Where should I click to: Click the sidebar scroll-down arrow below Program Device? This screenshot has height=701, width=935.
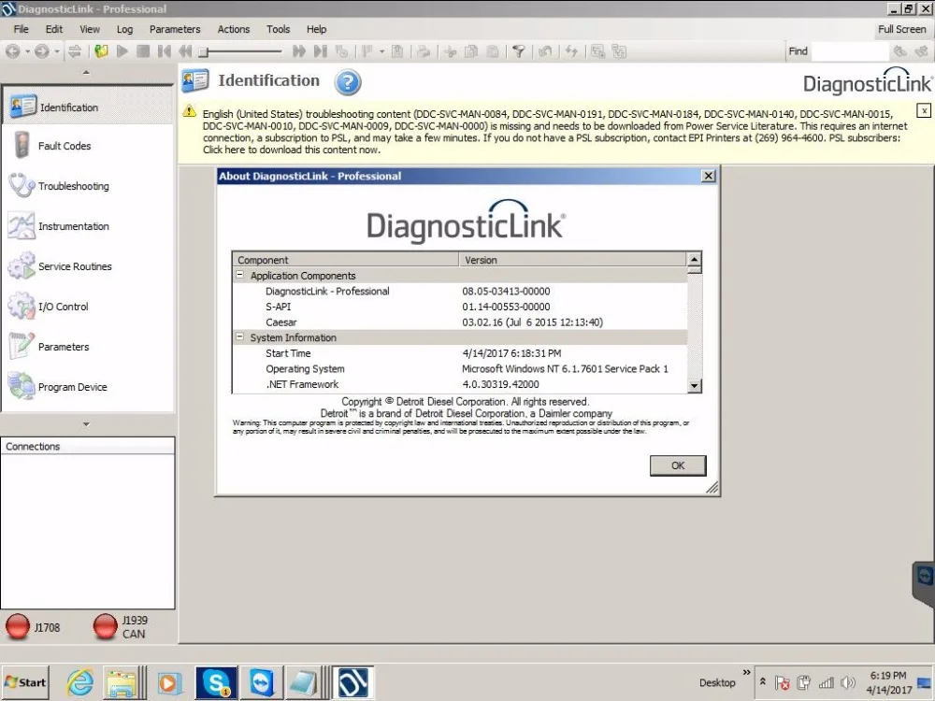86,424
